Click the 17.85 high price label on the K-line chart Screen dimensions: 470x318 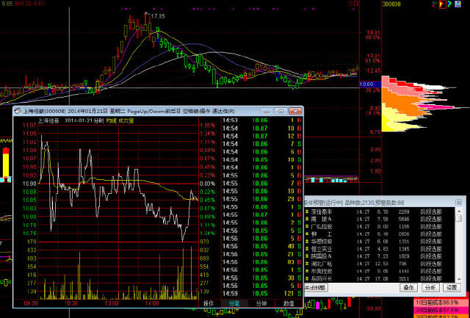click(158, 16)
